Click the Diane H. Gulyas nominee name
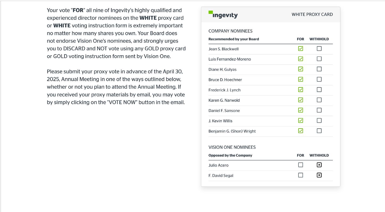Image resolution: width=385 pixels, height=212 pixels. [x=222, y=69]
